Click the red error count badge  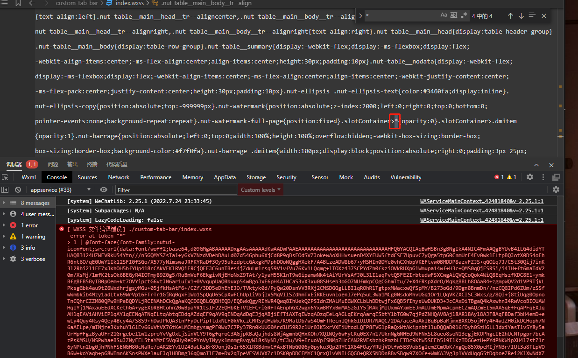click(x=499, y=177)
